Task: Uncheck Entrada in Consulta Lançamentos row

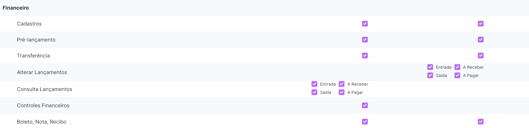Action: (314, 84)
